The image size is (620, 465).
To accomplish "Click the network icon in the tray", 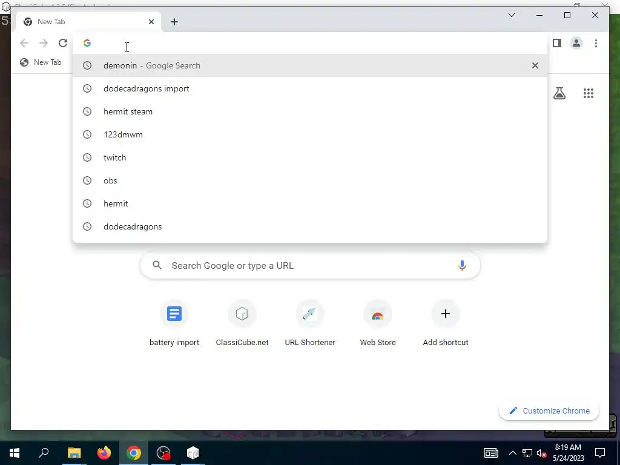I will pos(527,453).
